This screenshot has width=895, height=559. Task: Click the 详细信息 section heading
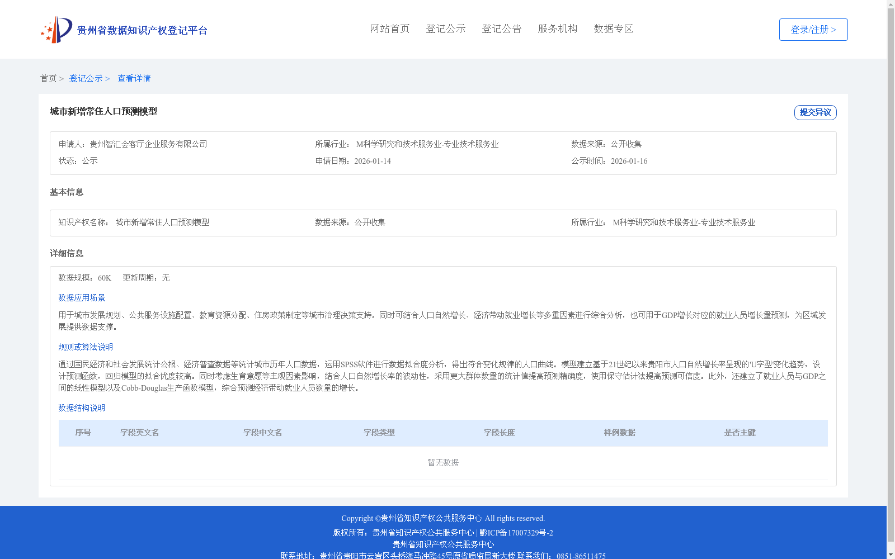67,253
